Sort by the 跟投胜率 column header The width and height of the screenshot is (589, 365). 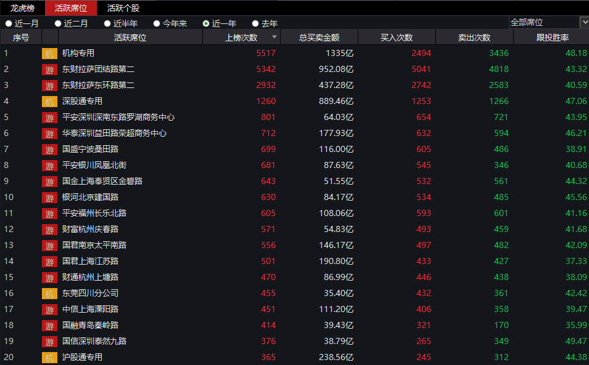click(x=552, y=38)
